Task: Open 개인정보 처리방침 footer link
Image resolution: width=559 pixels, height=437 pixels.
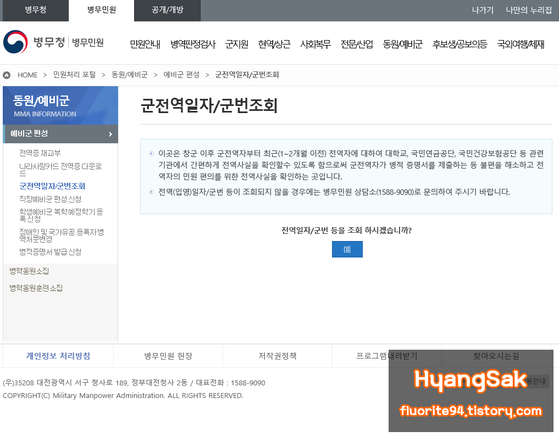Action: pyautogui.click(x=58, y=356)
